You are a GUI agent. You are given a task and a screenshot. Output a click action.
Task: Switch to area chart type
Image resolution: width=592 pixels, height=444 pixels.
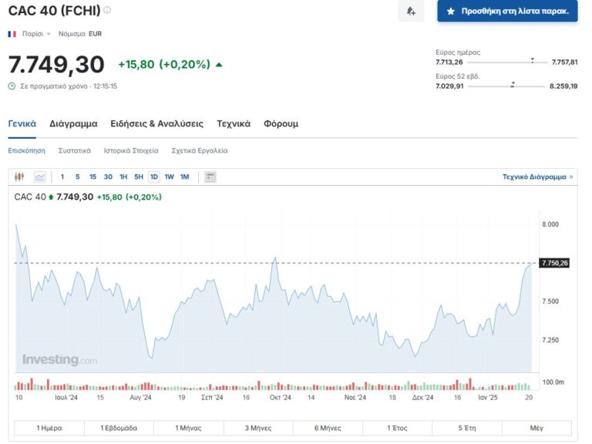[40, 177]
